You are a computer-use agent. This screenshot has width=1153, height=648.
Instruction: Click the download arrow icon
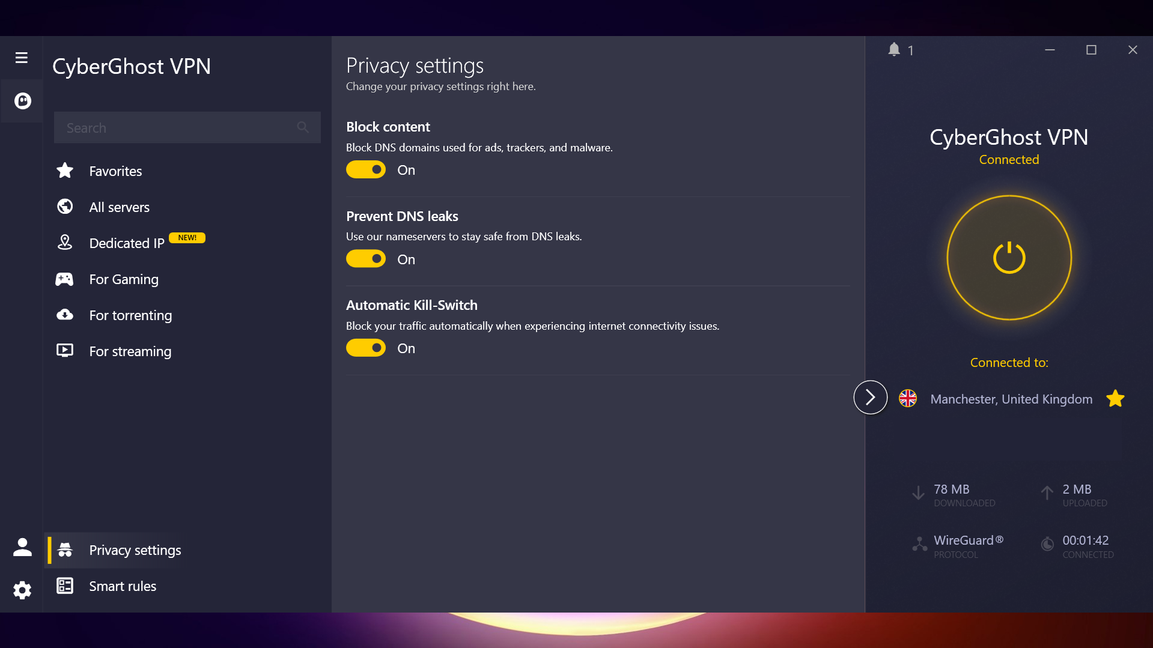(x=918, y=493)
